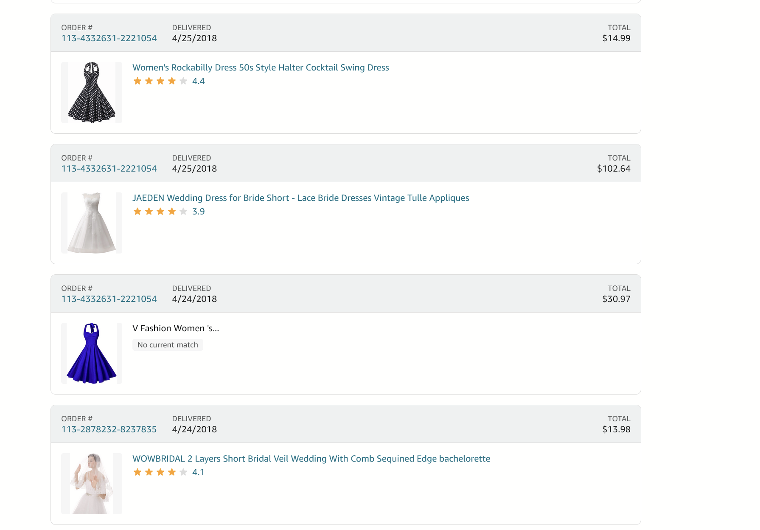The image size is (760, 530).
Task: Click the V Fashion Women 's... item title
Action: click(x=176, y=328)
